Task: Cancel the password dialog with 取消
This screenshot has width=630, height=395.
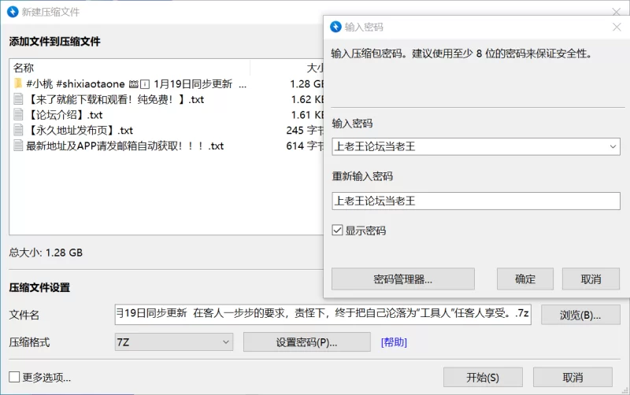Action: 591,279
